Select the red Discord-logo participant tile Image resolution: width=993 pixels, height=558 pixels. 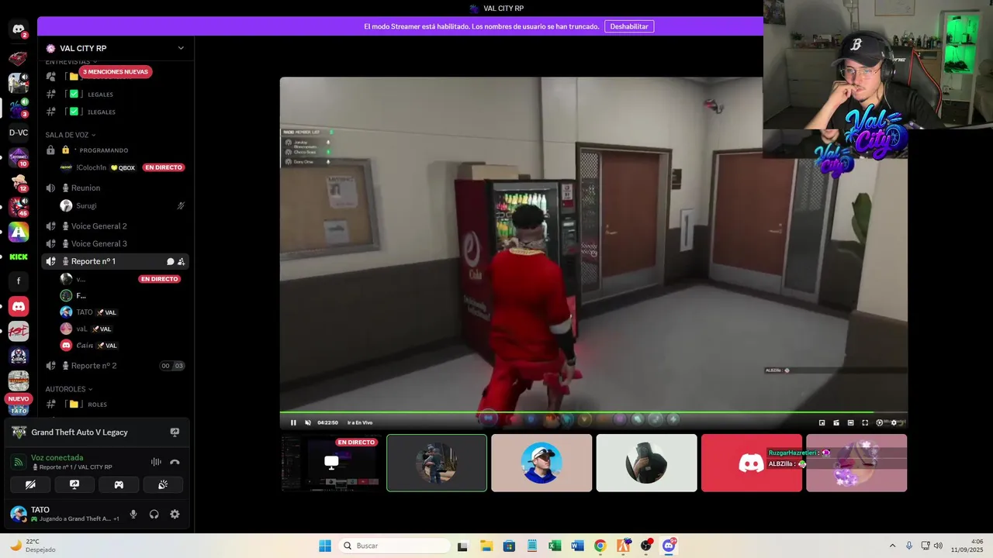point(752,463)
